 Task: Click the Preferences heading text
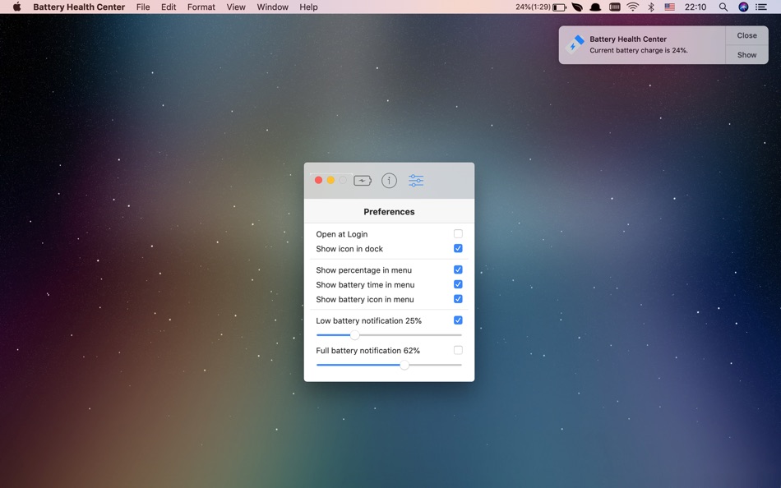pos(389,212)
